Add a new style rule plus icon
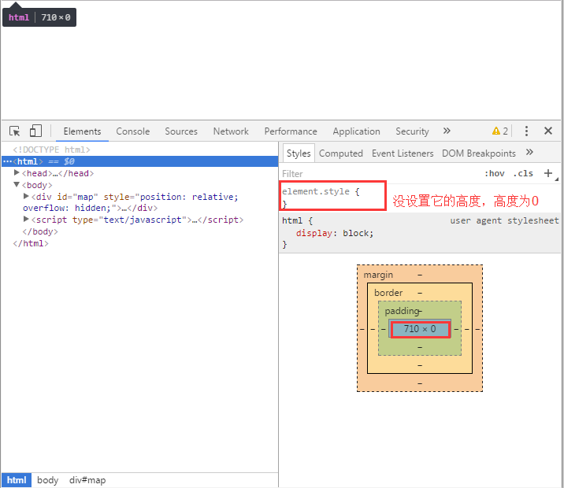This screenshot has width=564, height=488. [x=547, y=173]
